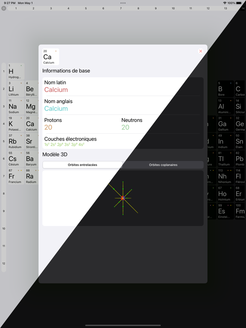Open the Césium element tile

[16, 159]
